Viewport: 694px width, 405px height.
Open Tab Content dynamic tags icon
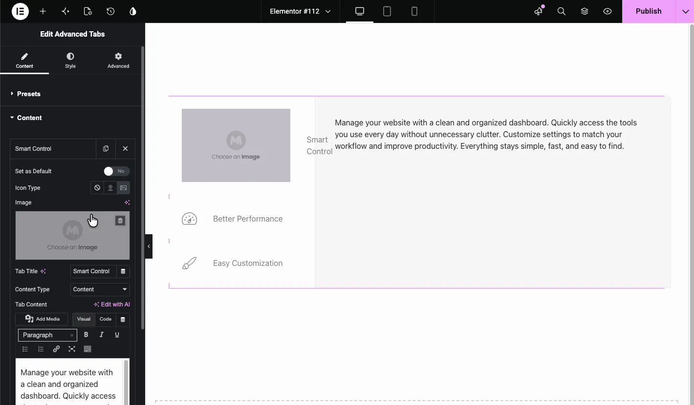pos(123,320)
